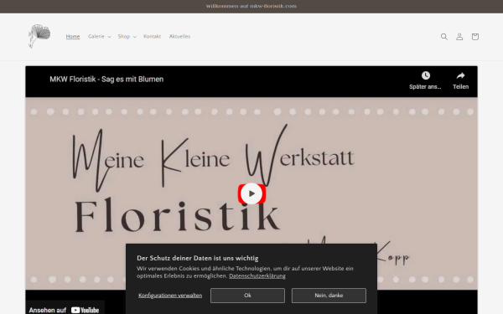The width and height of the screenshot is (503, 314).
Task: Open the account login icon
Action: [x=459, y=37]
